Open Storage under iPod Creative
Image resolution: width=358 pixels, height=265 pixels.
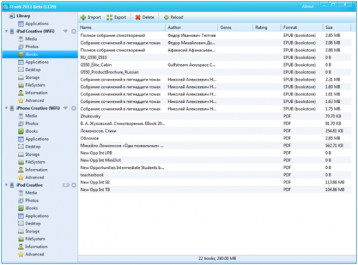(x=29, y=231)
